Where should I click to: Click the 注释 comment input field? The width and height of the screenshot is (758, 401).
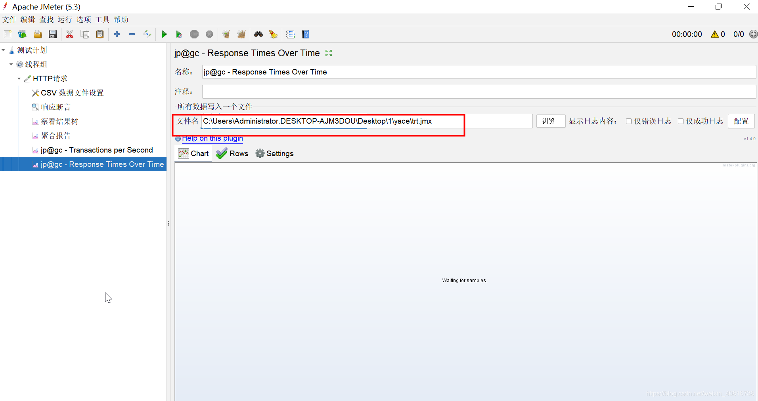(x=479, y=92)
